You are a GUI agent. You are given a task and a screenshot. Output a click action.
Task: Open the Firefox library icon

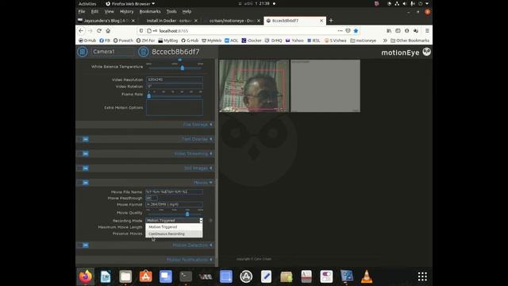(389, 31)
